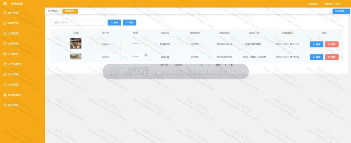Tick the checkbox for the xxsmd row
Viewport: 351px width, 143px height.
[56, 57]
